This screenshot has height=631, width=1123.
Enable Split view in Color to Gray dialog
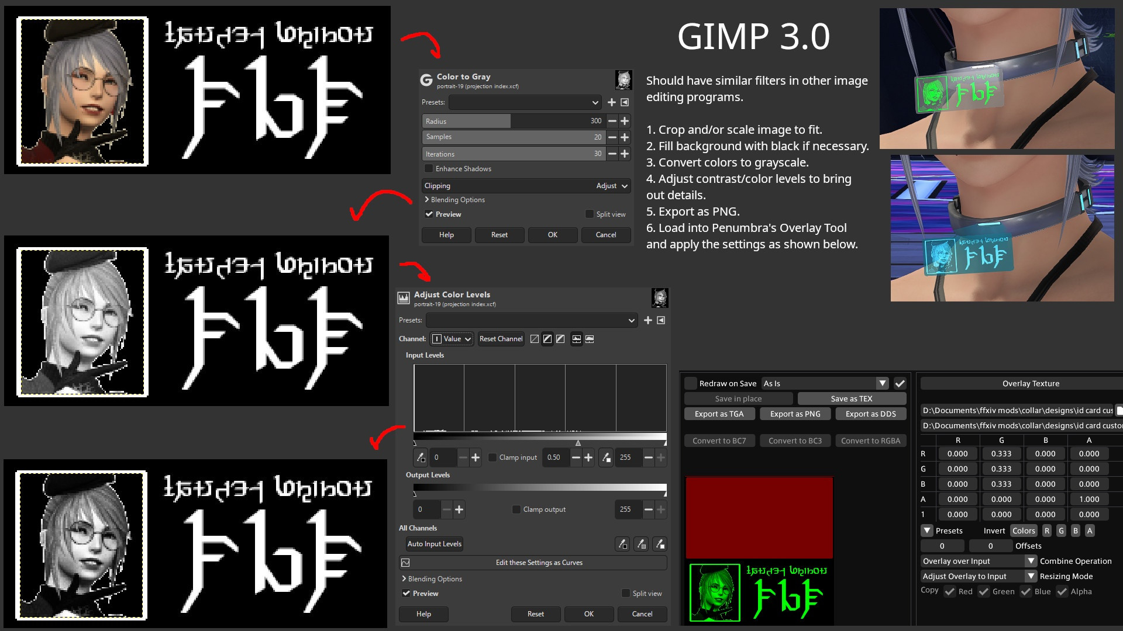tap(590, 214)
